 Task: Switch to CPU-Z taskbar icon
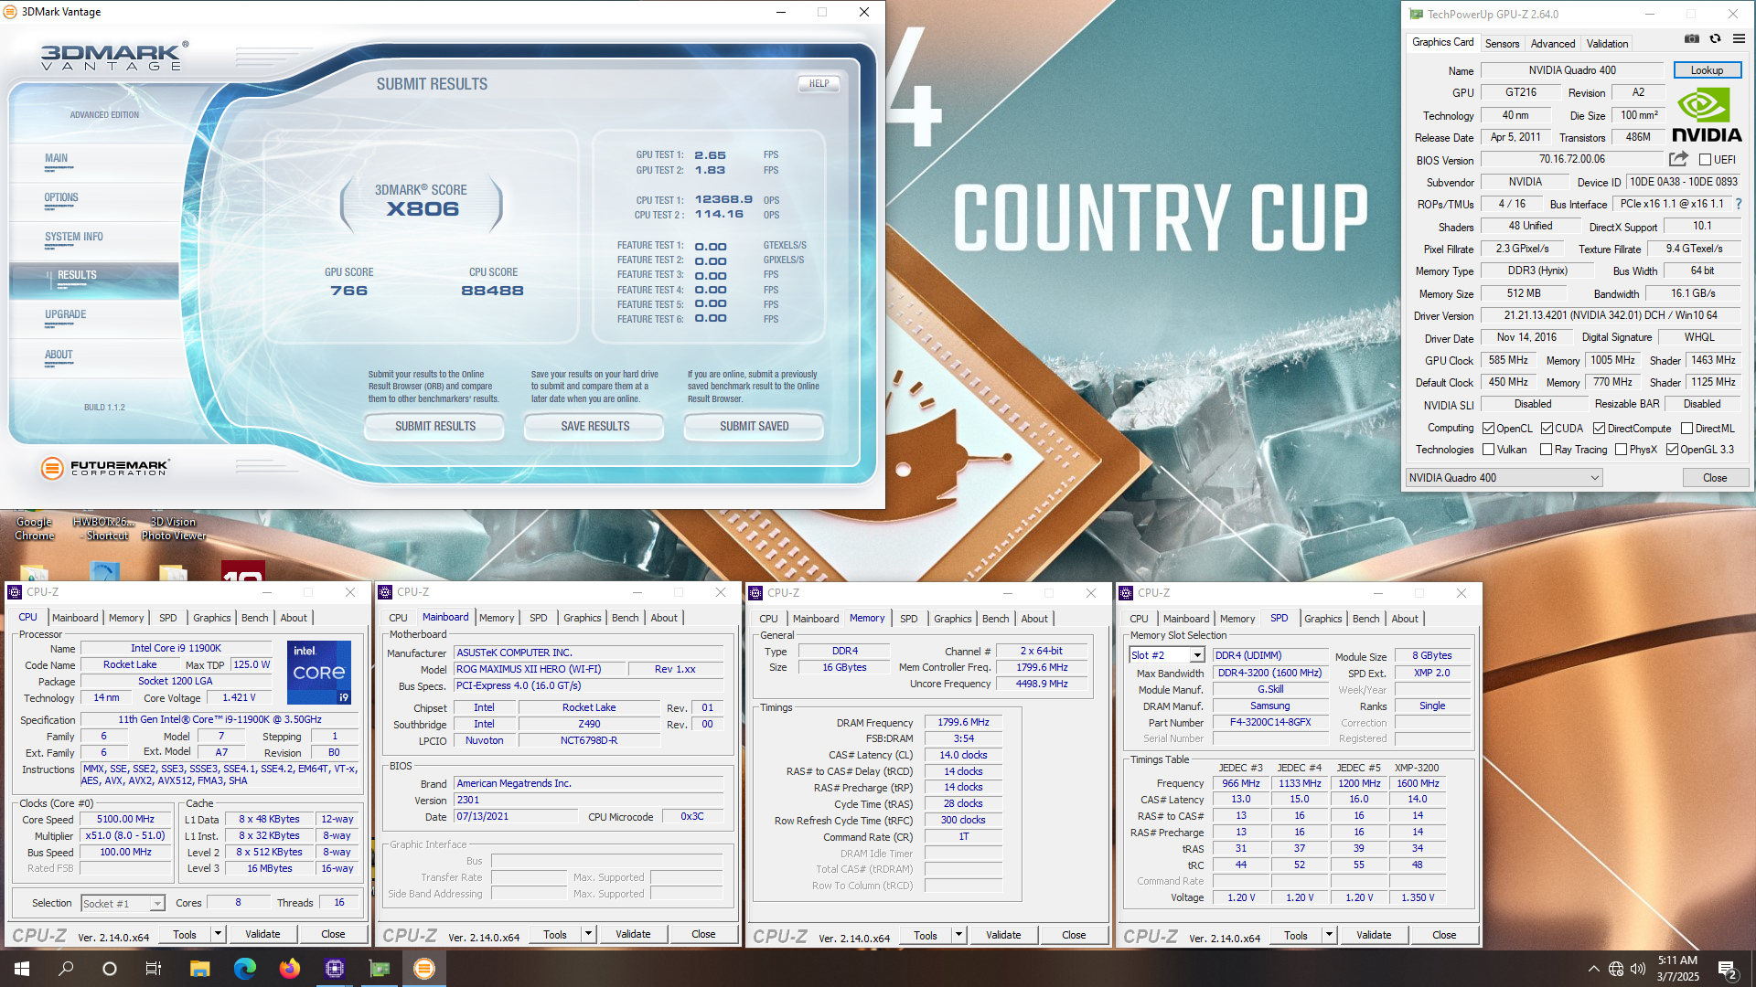coord(335,969)
